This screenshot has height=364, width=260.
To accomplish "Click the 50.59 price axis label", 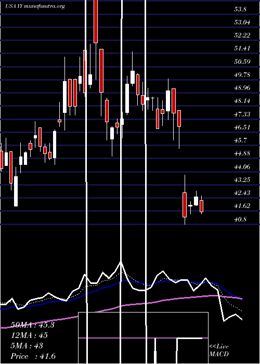I will (x=242, y=62).
